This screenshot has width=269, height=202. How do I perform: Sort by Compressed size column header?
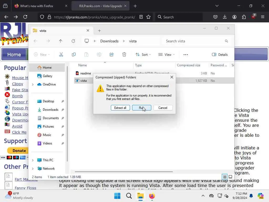[x=189, y=65]
